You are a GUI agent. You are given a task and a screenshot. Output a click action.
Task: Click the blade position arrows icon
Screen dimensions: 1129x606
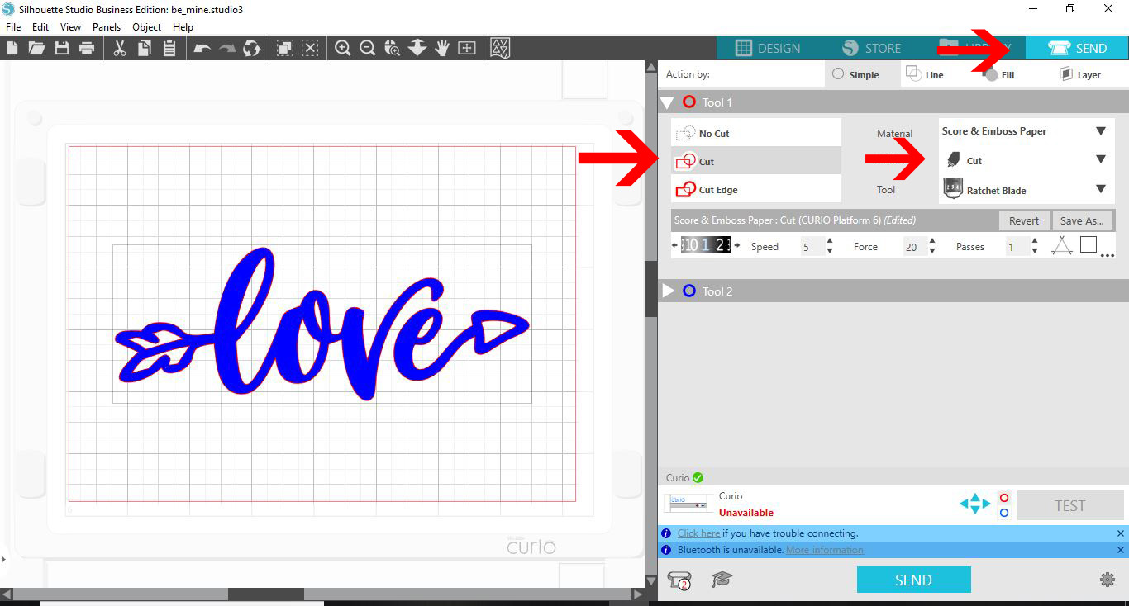(x=974, y=503)
